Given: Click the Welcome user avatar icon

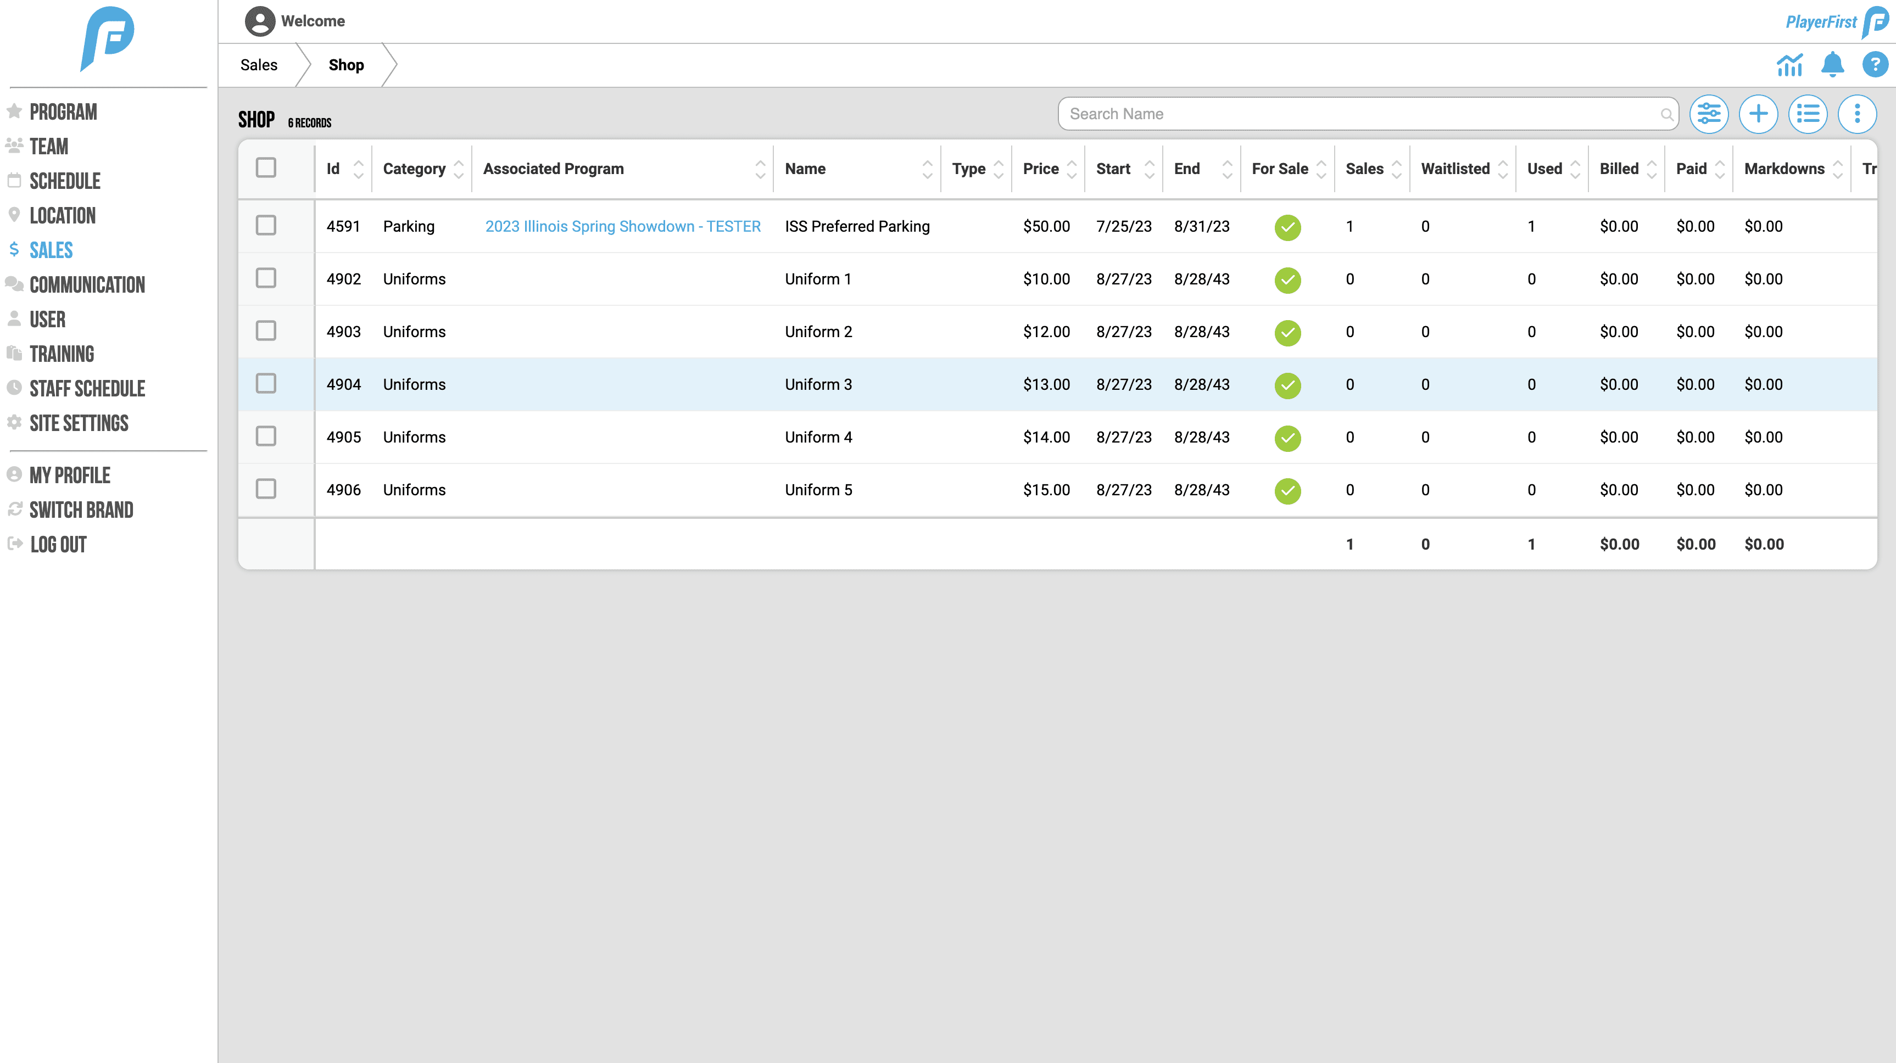Looking at the screenshot, I should (x=260, y=21).
